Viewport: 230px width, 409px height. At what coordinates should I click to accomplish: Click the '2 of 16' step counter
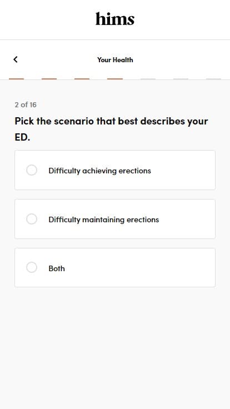click(x=26, y=104)
